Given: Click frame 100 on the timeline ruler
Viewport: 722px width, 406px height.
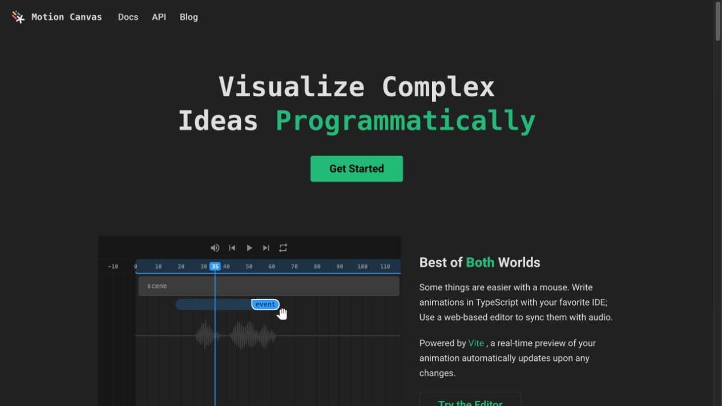Looking at the screenshot, I should pos(362,266).
